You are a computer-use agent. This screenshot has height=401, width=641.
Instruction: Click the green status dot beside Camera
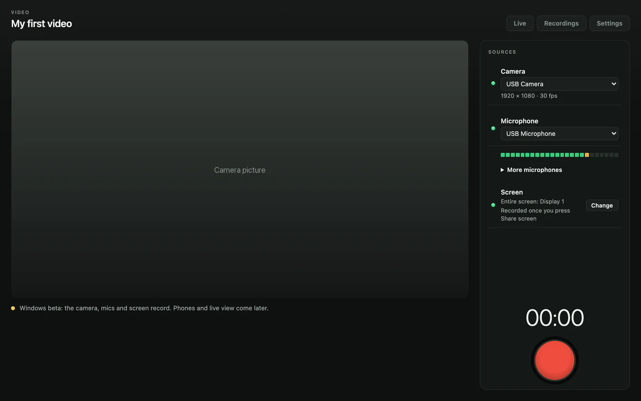point(493,83)
